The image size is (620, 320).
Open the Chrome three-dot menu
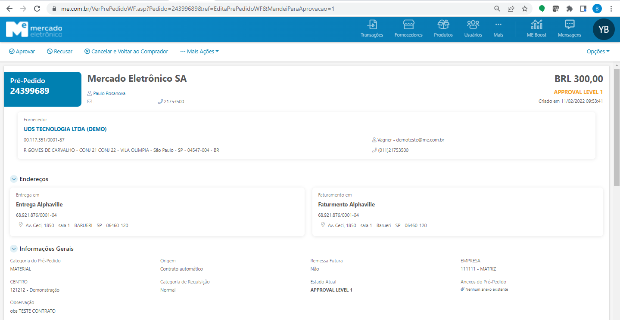[611, 9]
